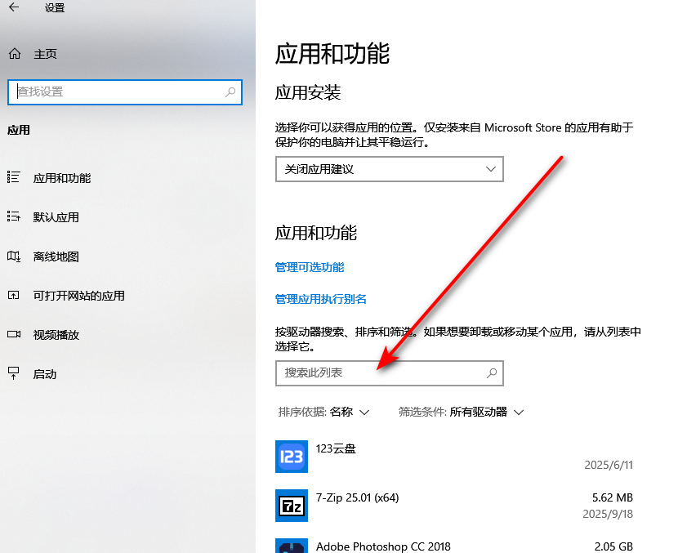Open the 管理可选功能 link
This screenshot has height=553, width=687.
click(310, 267)
